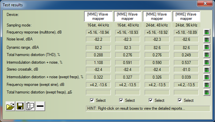Click the third [MME] Wave mapper device box
The image size is (215, 122).
(157, 17)
